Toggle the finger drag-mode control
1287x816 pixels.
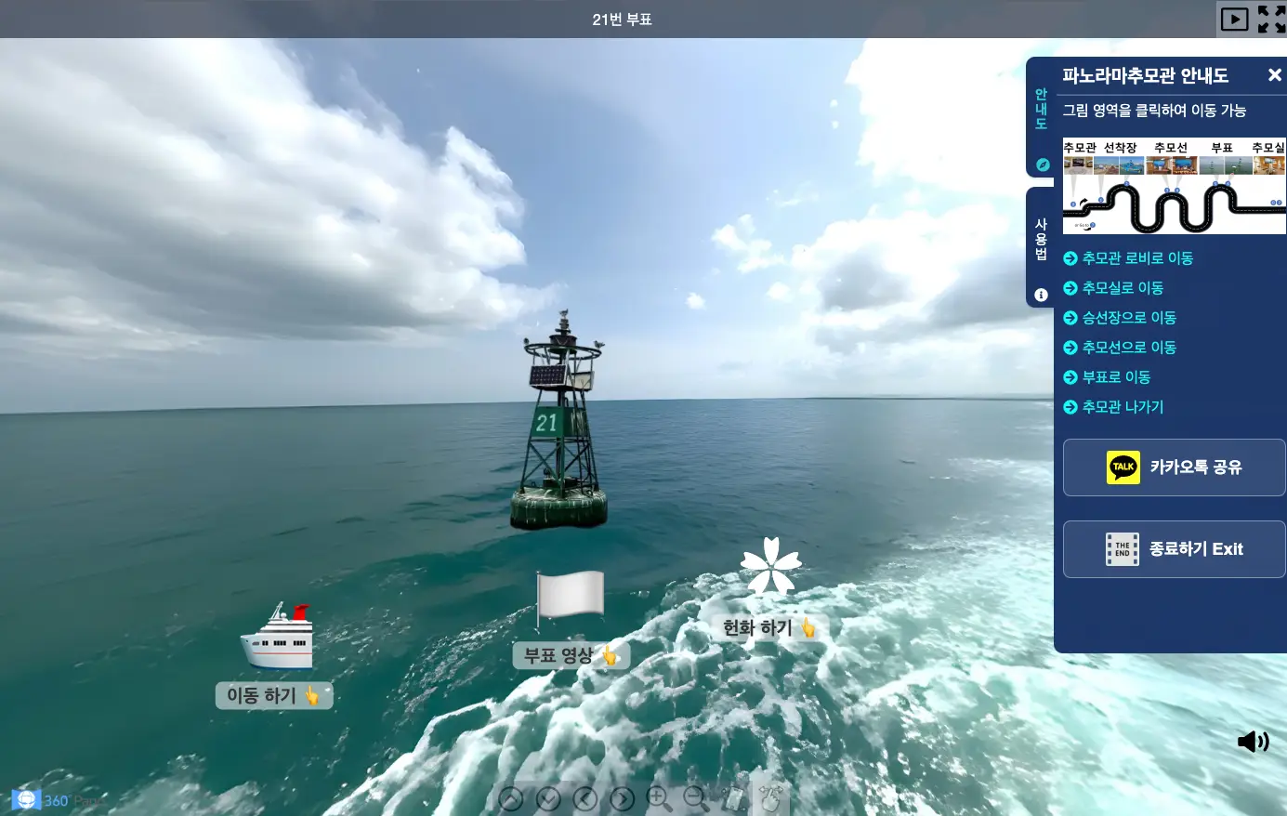click(x=770, y=798)
